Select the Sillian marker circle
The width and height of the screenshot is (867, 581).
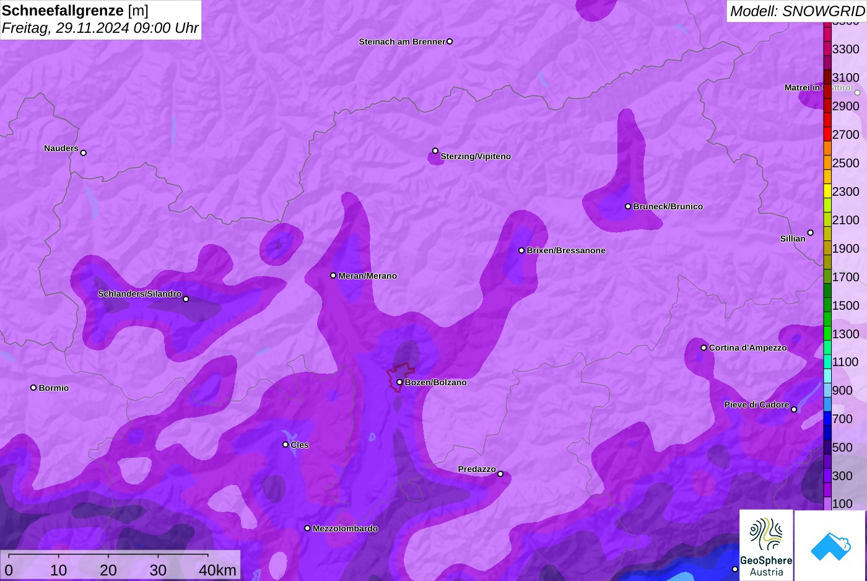[811, 233]
